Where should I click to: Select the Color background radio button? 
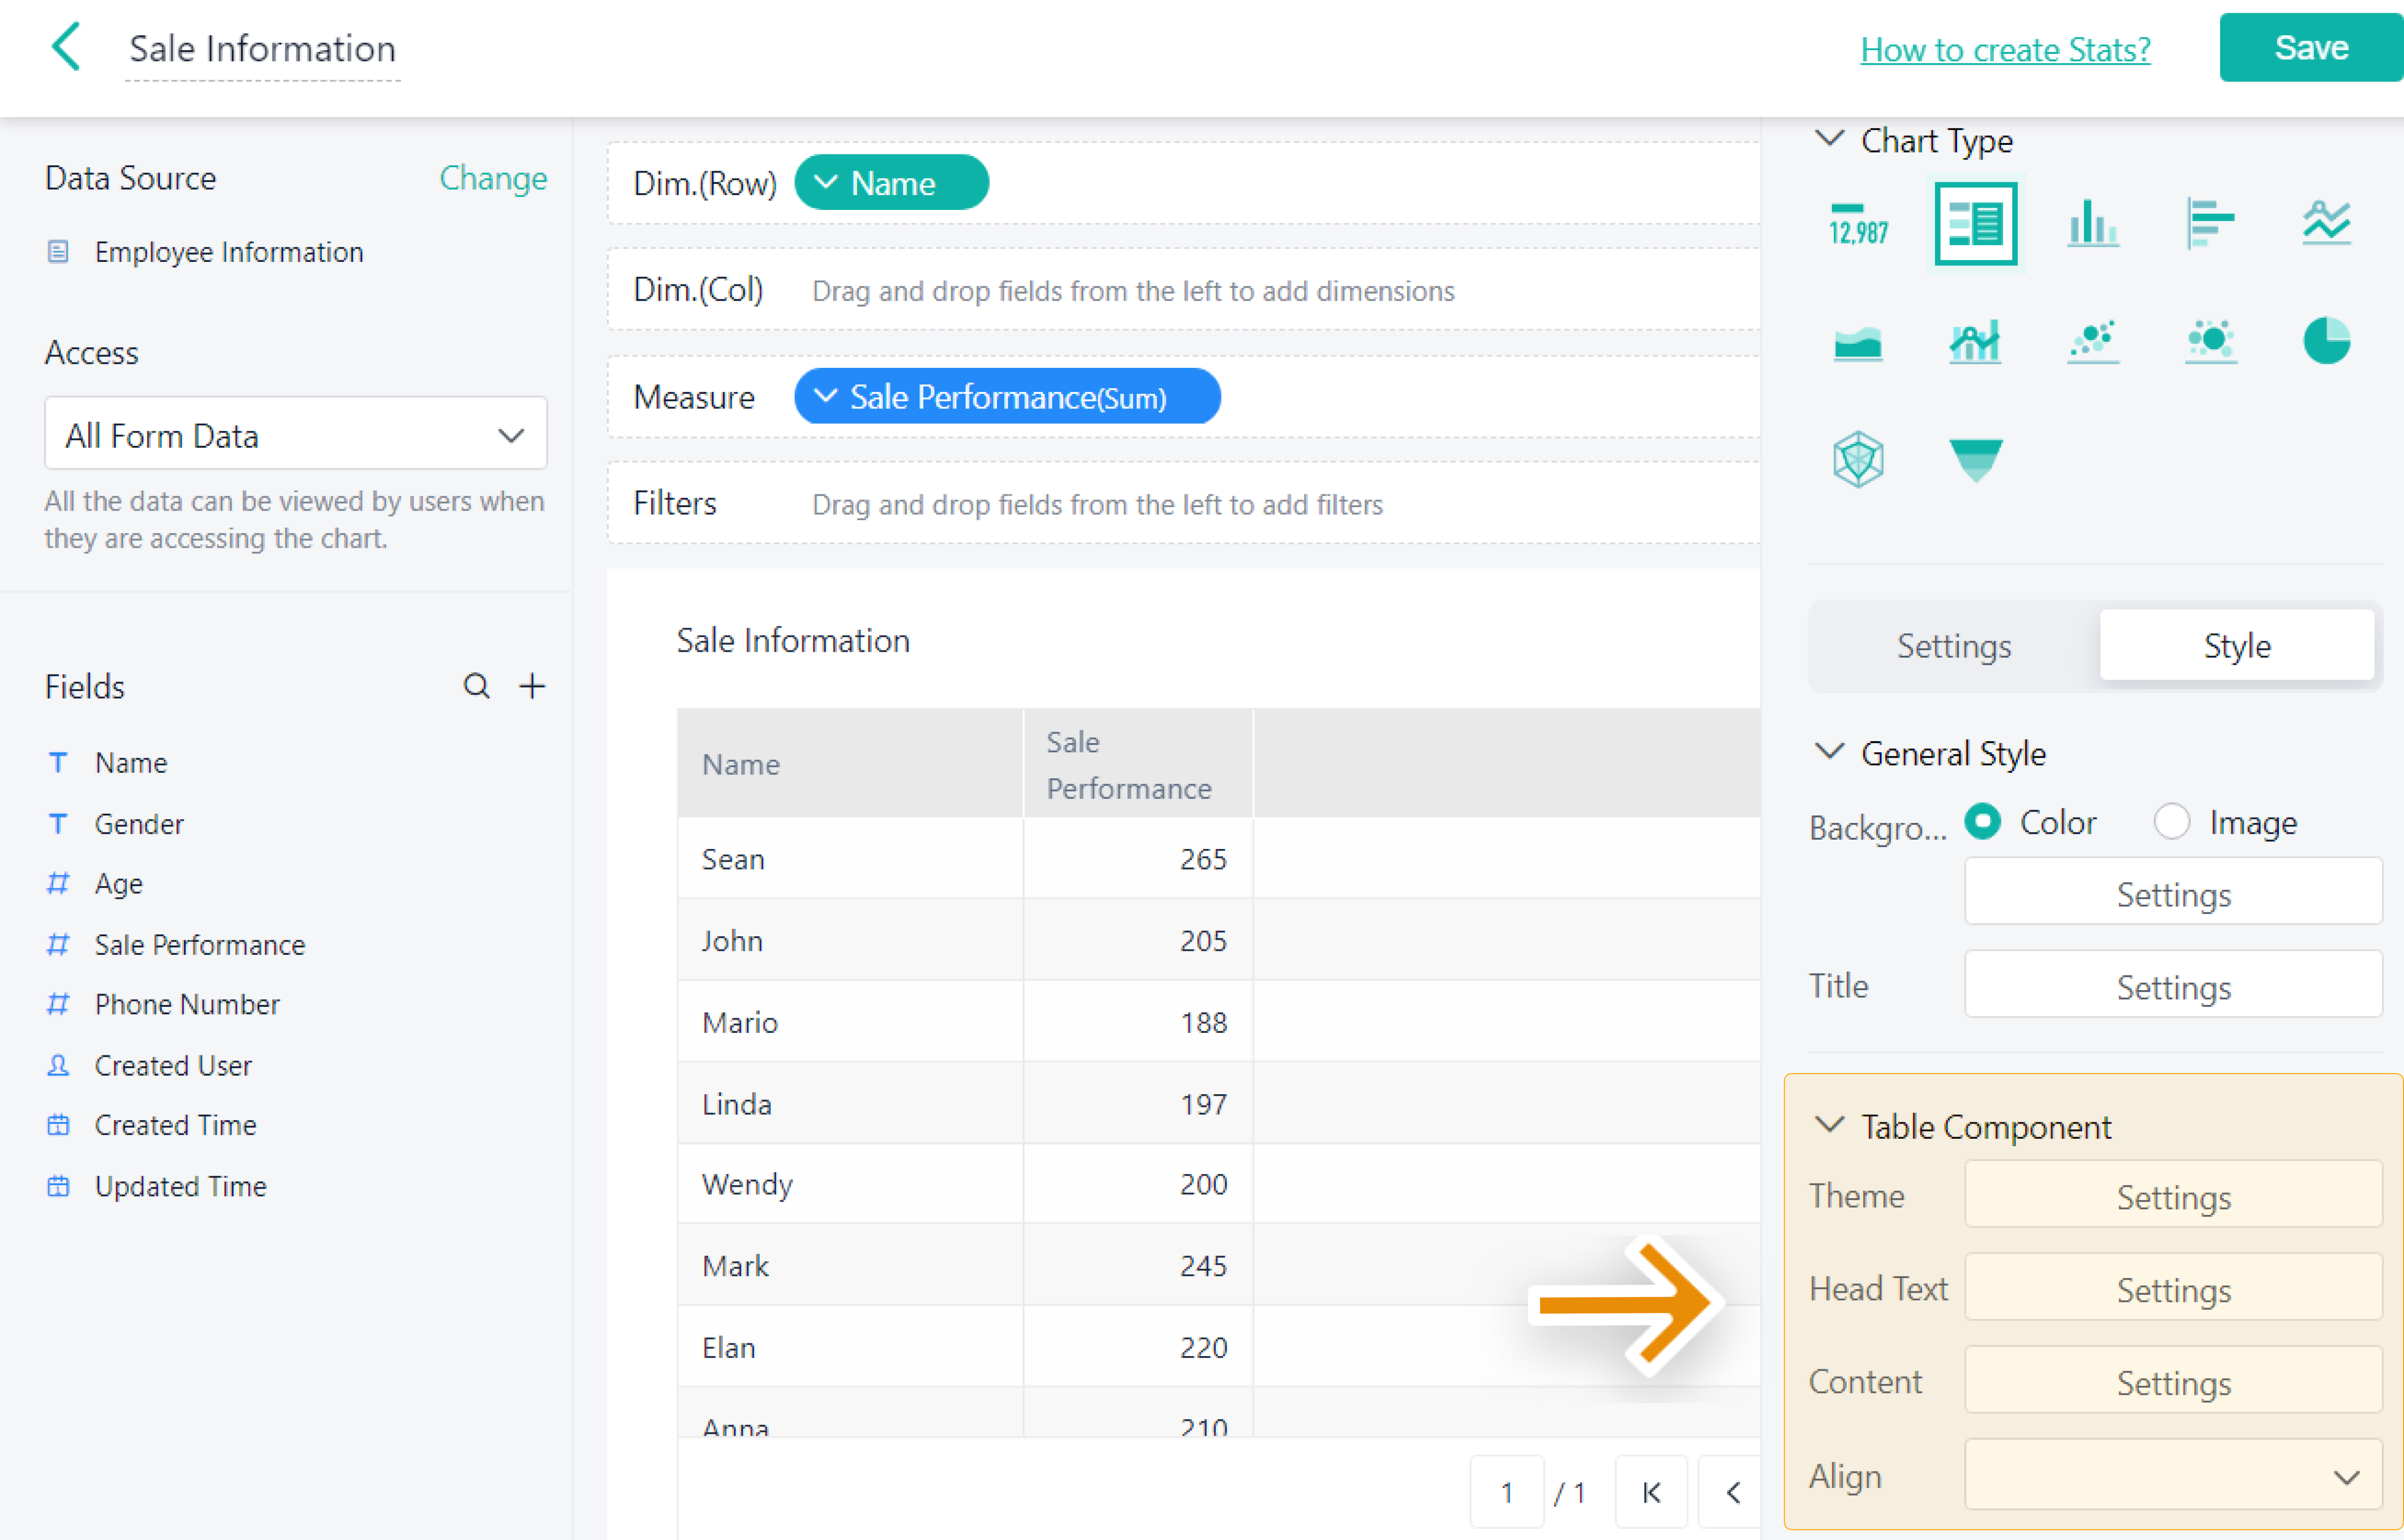pyautogui.click(x=1983, y=822)
